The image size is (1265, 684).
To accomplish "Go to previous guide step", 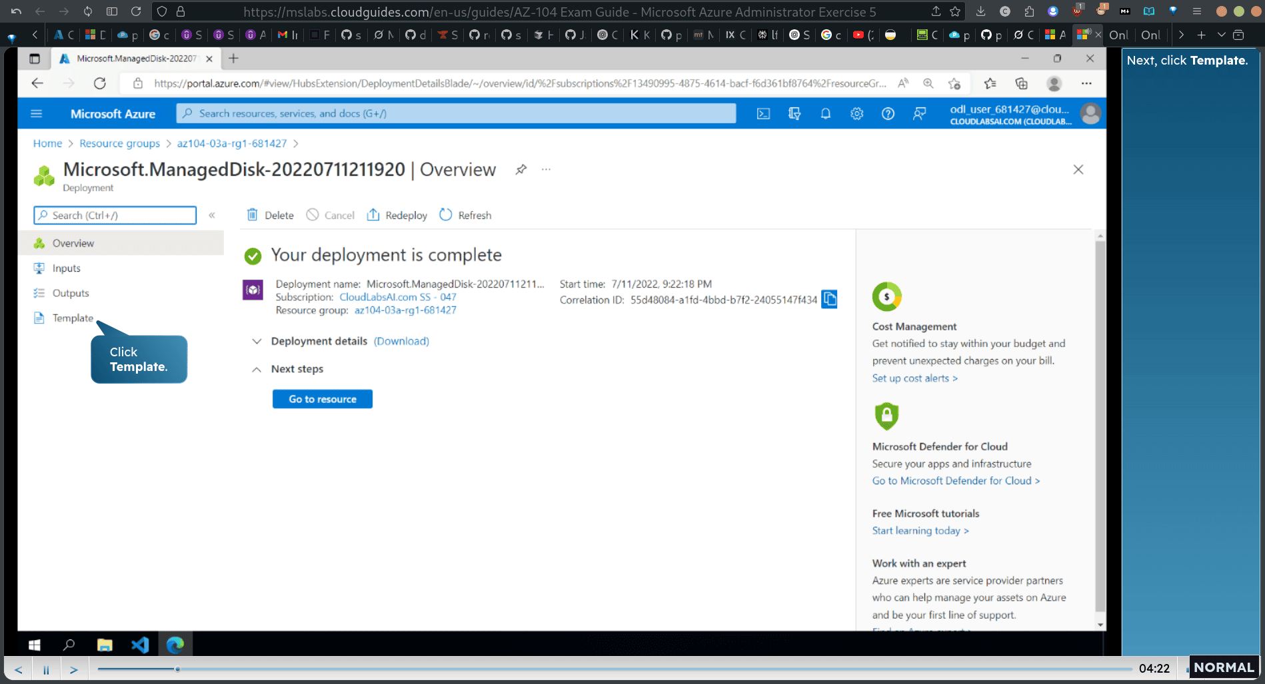I will (x=19, y=669).
